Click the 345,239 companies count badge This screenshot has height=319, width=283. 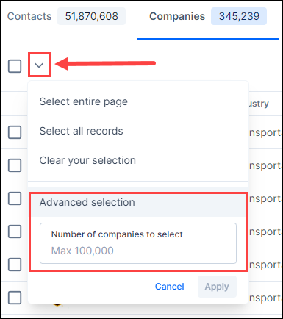click(239, 16)
